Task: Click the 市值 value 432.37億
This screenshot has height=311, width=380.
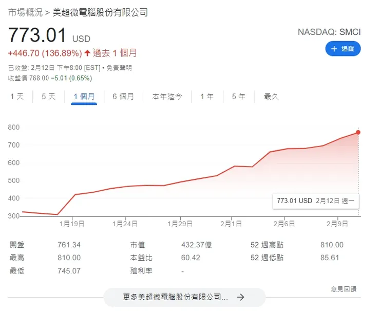Action: tap(196, 245)
